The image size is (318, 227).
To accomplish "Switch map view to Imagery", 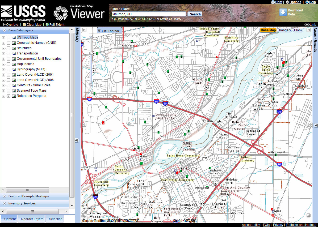I will tap(285, 30).
